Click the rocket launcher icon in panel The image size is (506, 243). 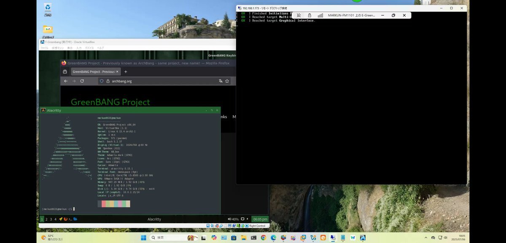pyautogui.click(x=61, y=219)
